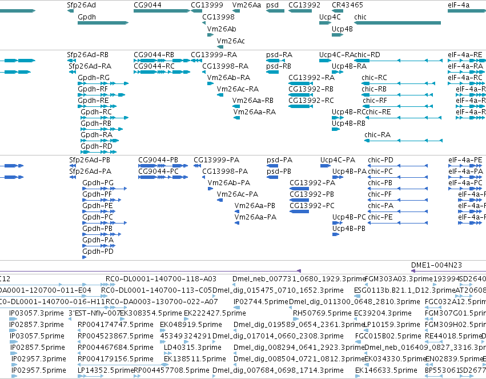486x379 pixels.
Task: Click the Vm26Ab gene label
Action: tap(222, 29)
